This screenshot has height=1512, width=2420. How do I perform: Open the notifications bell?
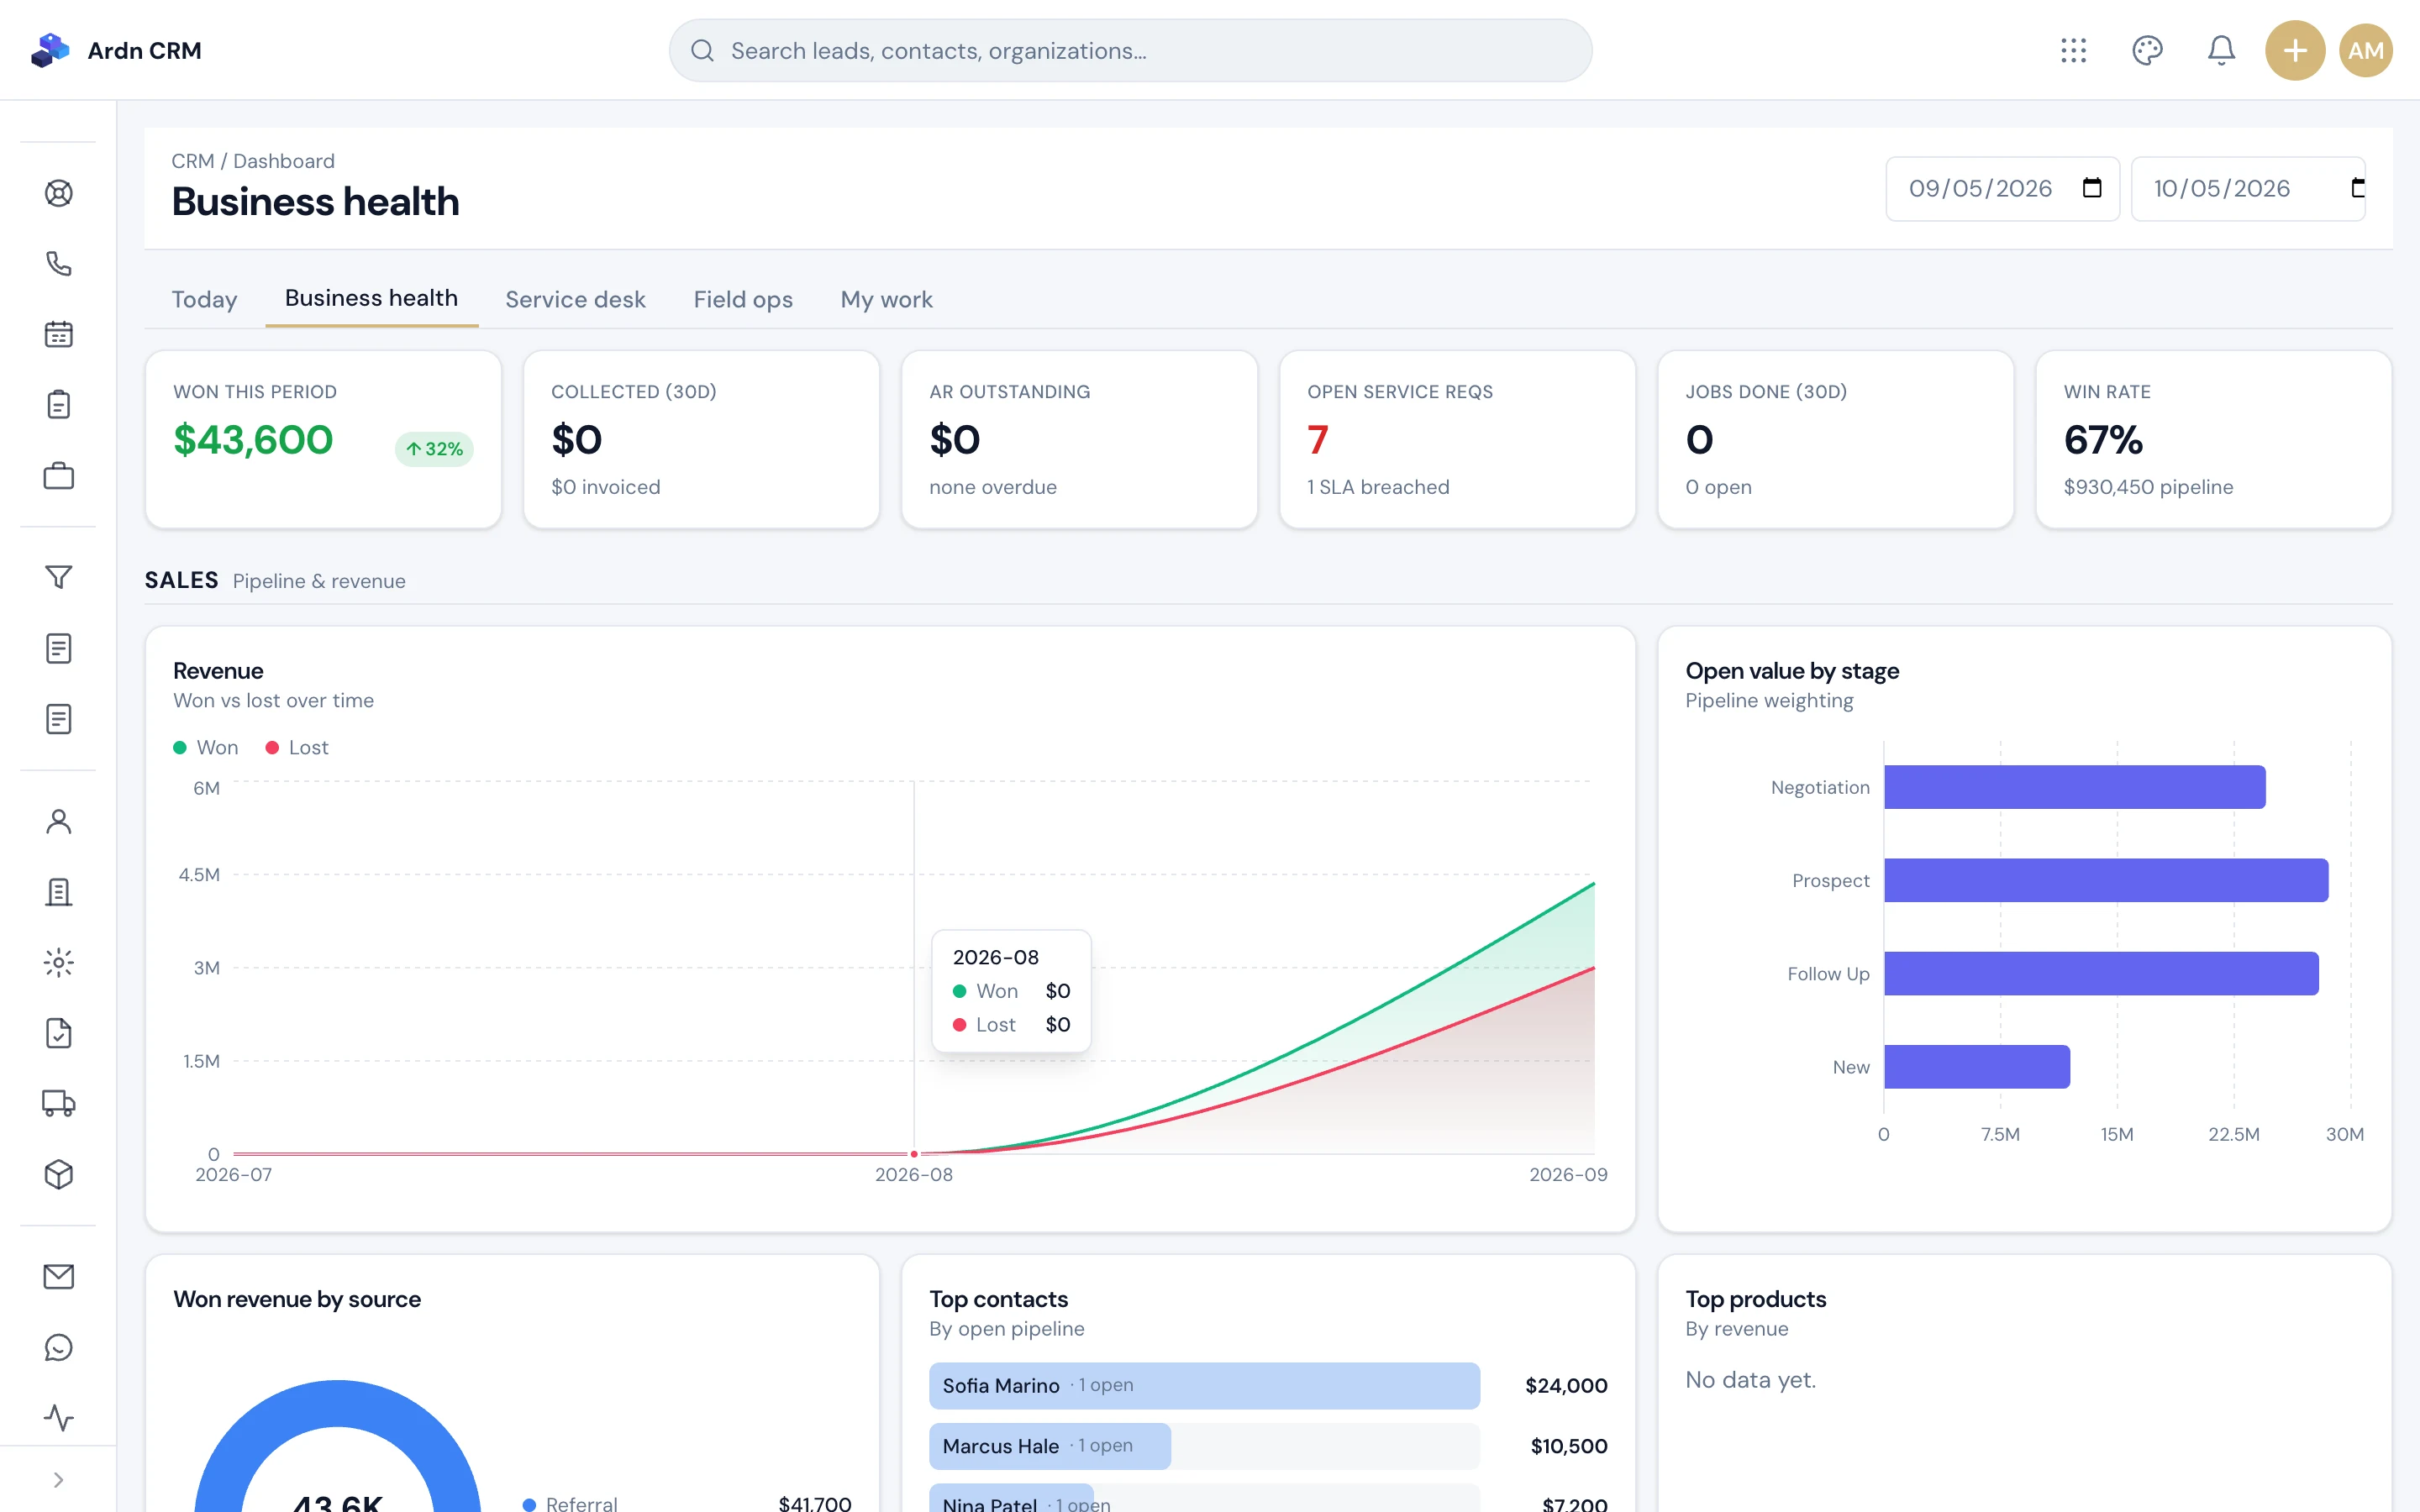2221,50
